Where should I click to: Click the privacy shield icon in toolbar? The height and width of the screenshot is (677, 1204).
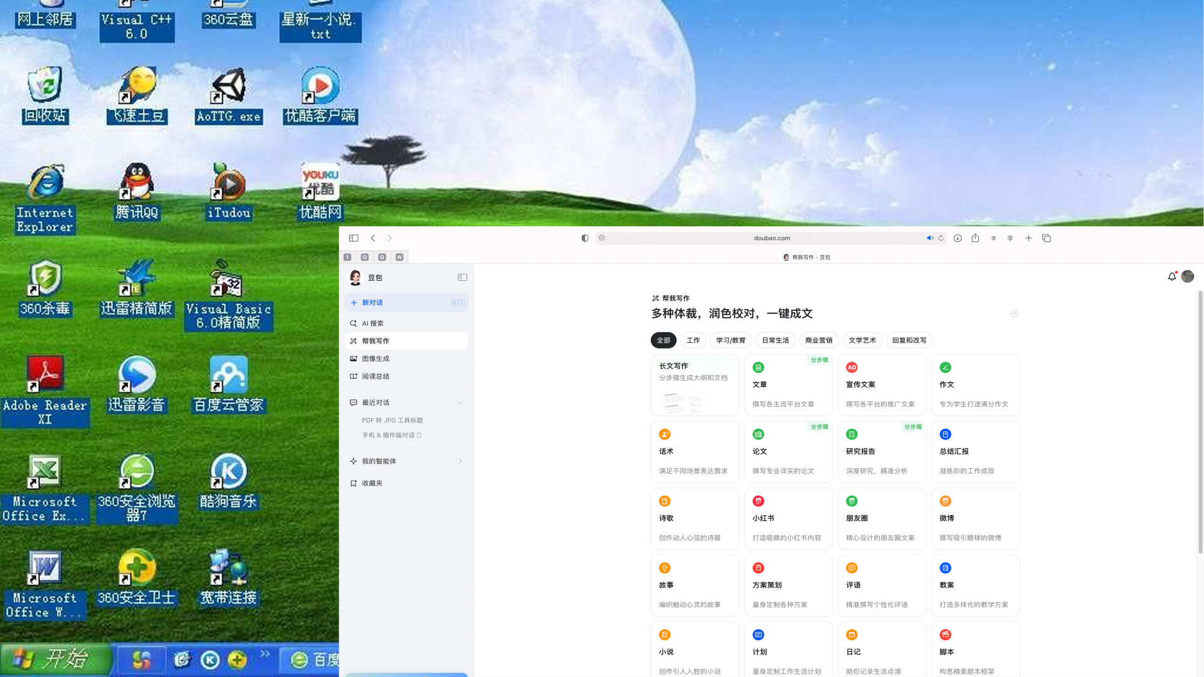click(585, 238)
